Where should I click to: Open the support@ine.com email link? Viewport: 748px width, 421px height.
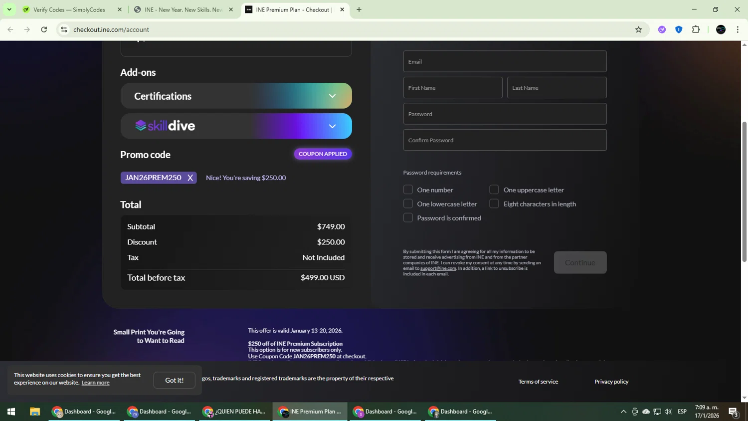438,268
